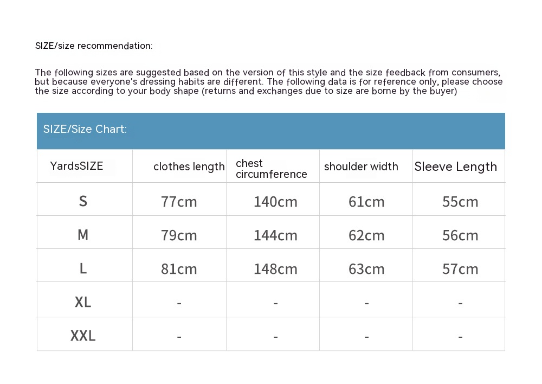Select the Sleeve Length column header
This screenshot has width=542, height=384.
tap(455, 167)
